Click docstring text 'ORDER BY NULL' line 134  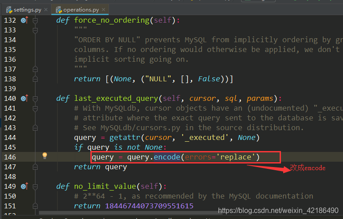107,40
